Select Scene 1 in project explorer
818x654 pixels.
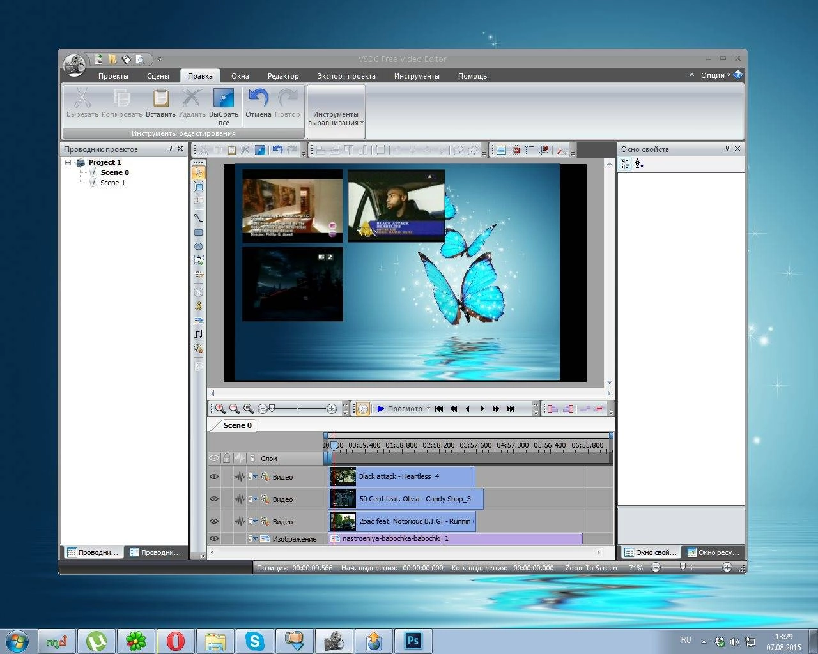(x=112, y=183)
